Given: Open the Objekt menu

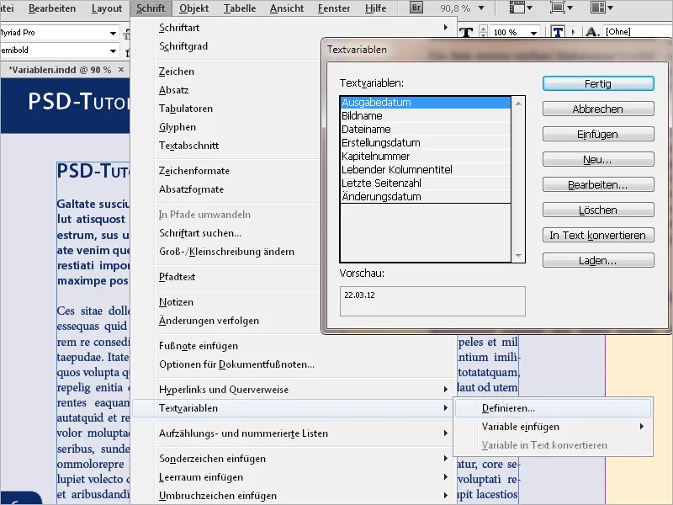Looking at the screenshot, I should point(194,8).
